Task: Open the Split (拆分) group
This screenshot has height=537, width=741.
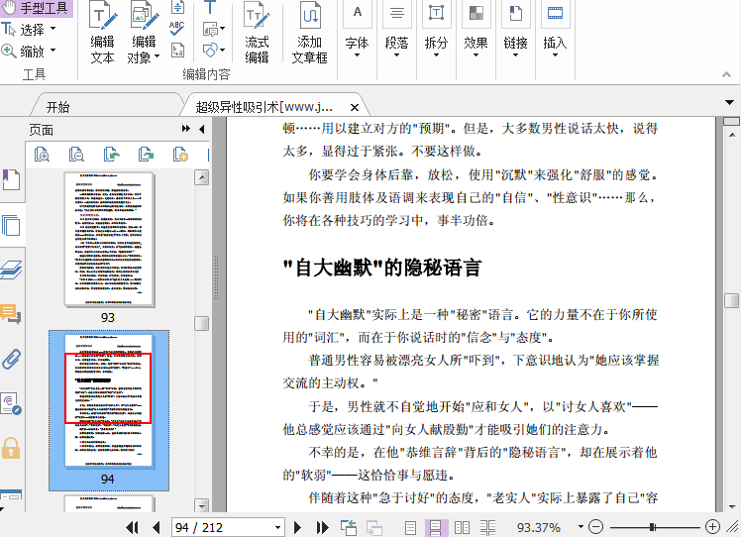Action: click(x=436, y=31)
